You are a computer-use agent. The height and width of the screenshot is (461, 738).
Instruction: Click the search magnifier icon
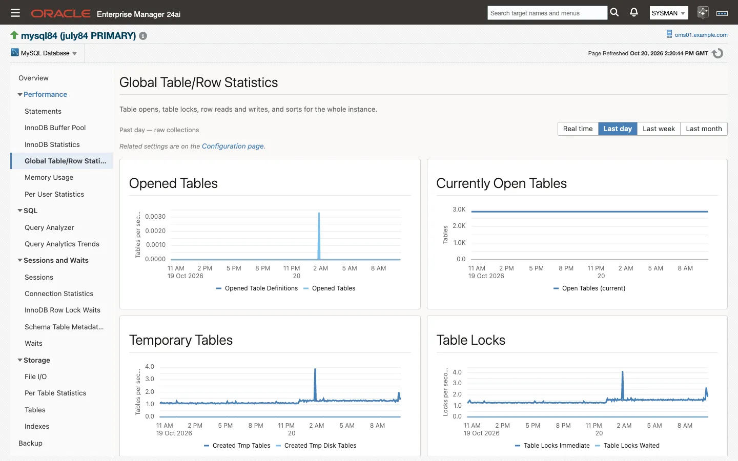coord(614,13)
